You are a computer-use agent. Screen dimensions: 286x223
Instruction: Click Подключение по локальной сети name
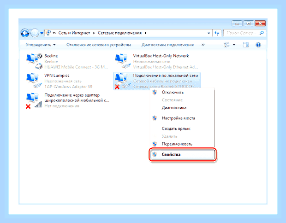point(166,76)
